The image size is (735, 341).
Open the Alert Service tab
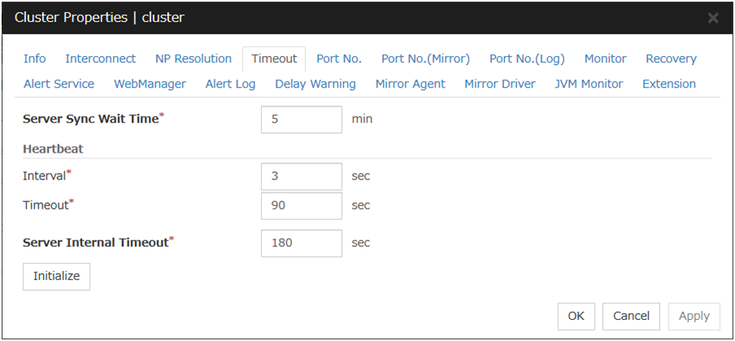[x=59, y=84]
